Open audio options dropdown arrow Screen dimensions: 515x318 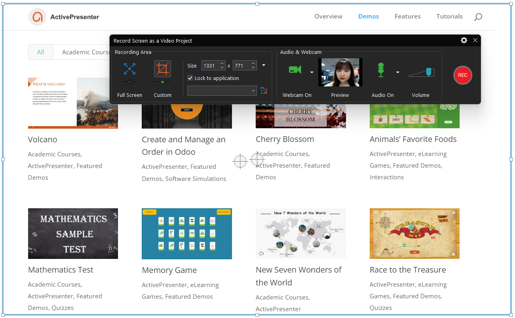398,72
